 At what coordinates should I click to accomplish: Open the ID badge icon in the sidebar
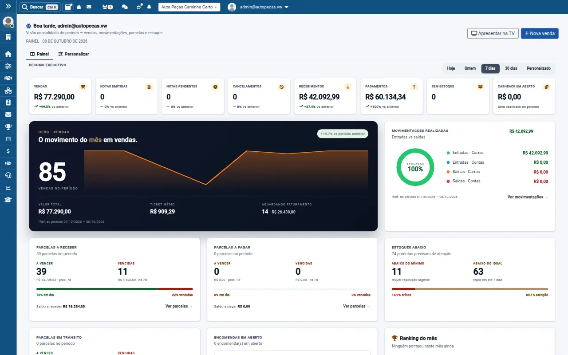8,103
